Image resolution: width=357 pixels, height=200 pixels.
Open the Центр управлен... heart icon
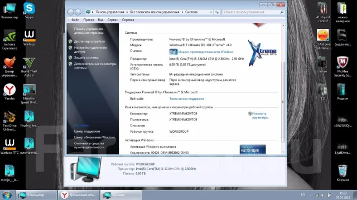(9, 67)
